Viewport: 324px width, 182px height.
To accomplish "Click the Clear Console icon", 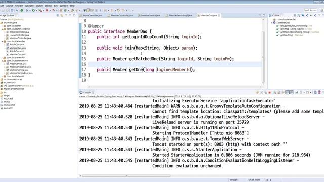I will tap(275, 93).
